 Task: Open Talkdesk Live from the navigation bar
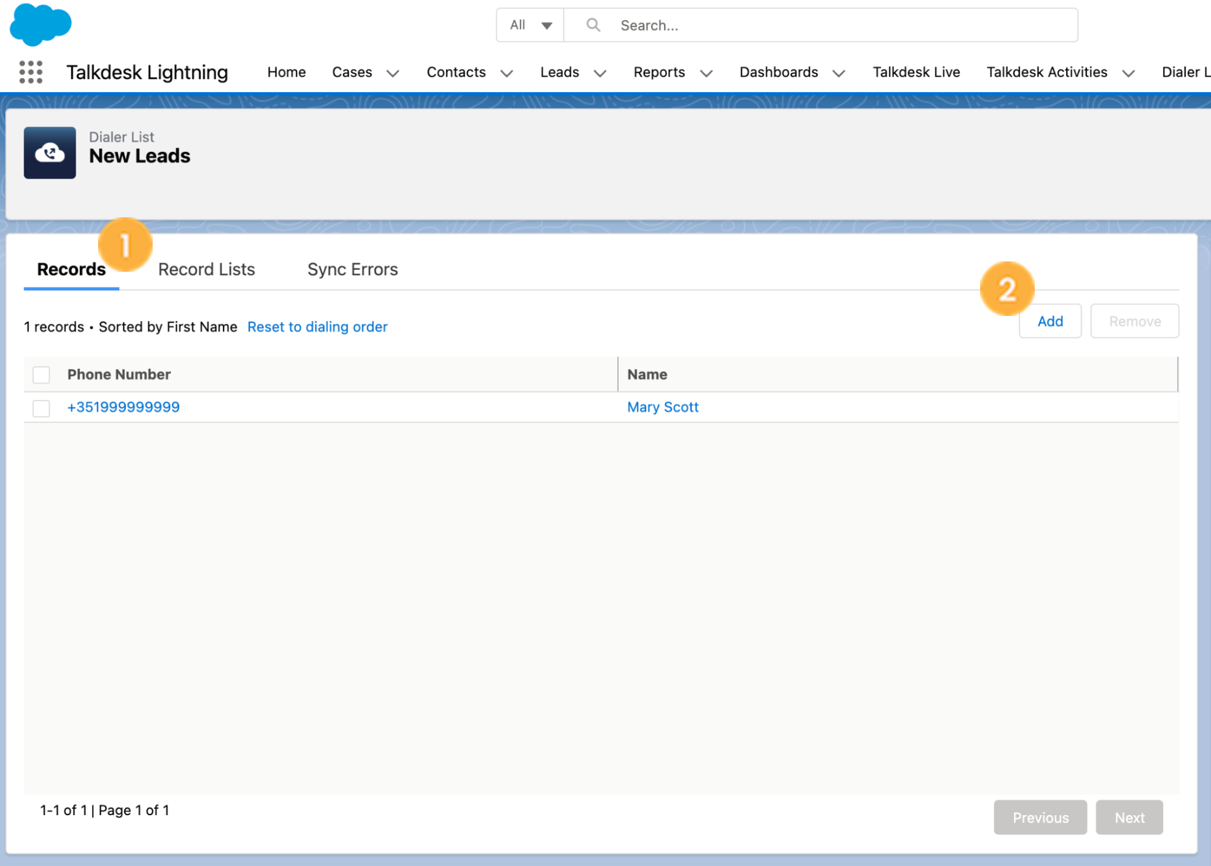point(915,72)
